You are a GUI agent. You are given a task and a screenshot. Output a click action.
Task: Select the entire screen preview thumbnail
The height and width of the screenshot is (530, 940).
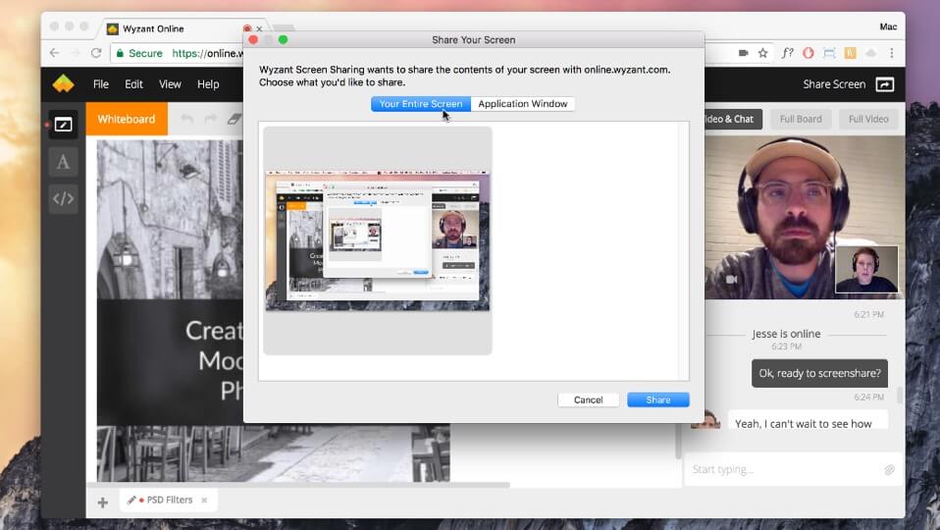378,240
